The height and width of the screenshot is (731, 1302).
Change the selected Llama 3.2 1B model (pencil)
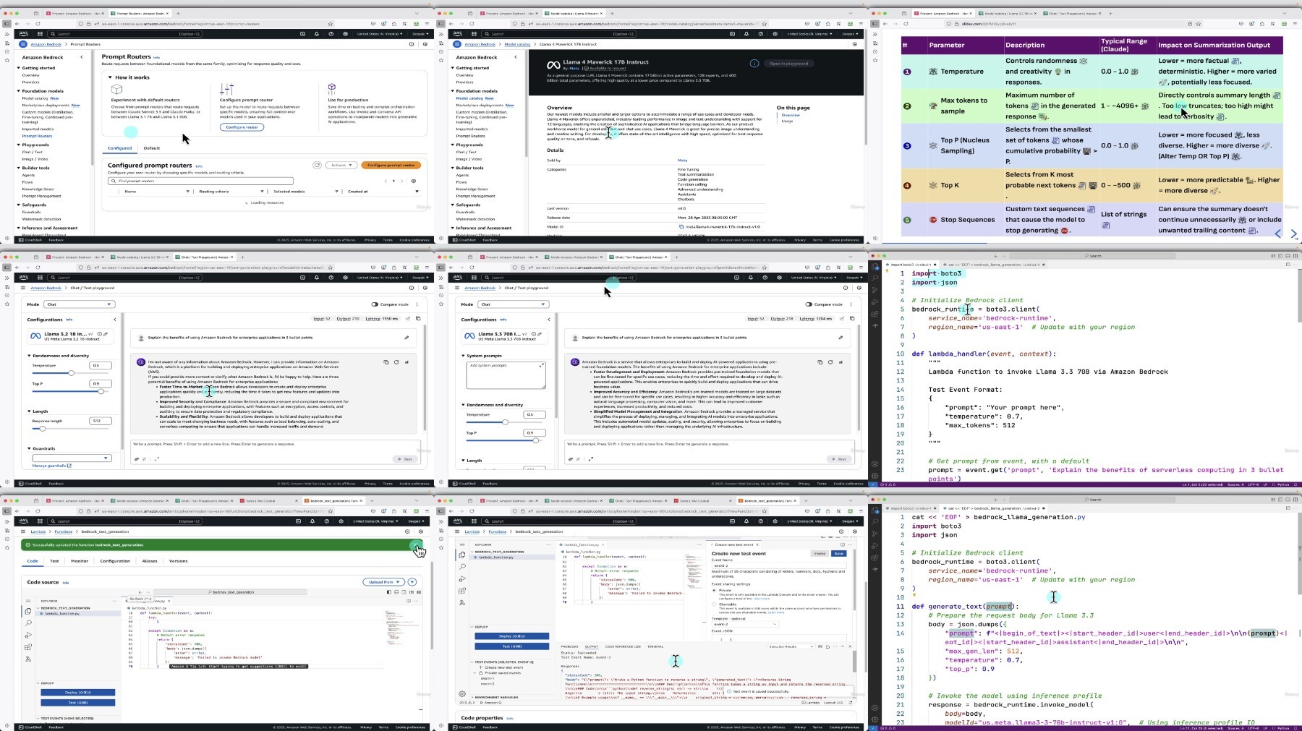point(106,334)
